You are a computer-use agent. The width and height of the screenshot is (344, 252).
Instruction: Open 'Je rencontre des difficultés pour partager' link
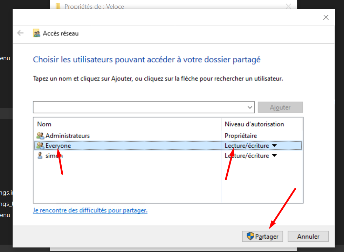[x=90, y=210]
